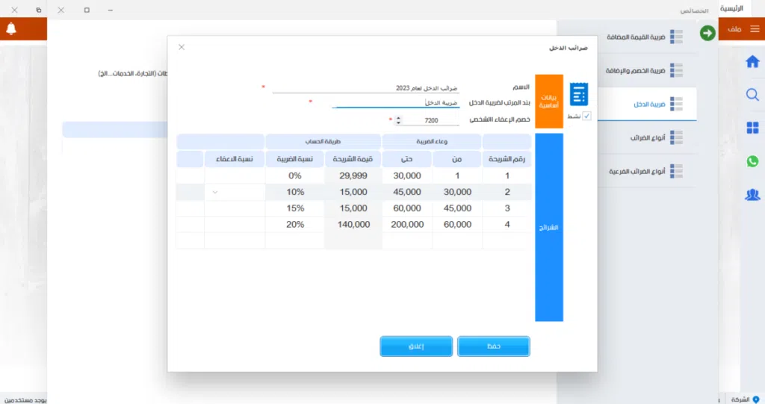Click the بند المرتب لضريبة الدخل field
Viewport: 765px width, 404px height.
click(395, 103)
